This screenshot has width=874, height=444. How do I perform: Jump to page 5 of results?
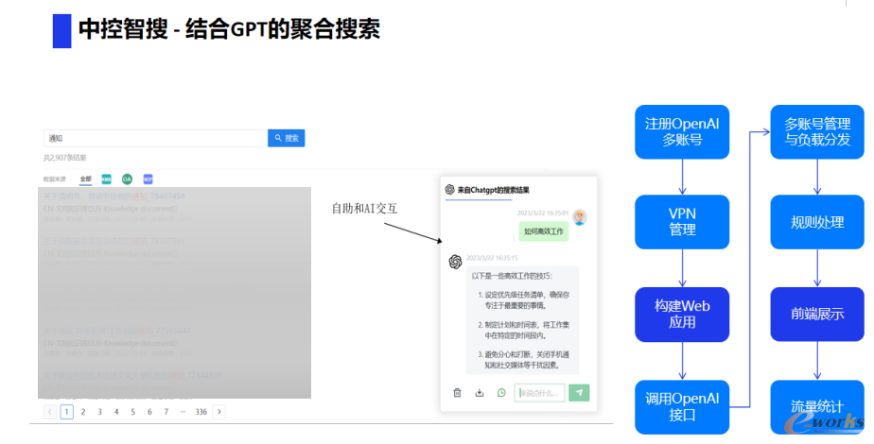(132, 412)
